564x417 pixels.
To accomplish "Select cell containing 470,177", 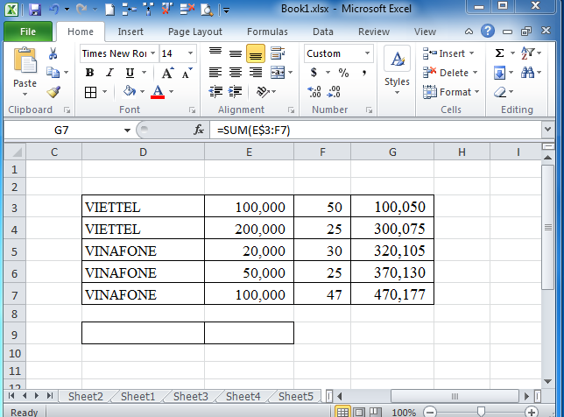I will [392, 294].
